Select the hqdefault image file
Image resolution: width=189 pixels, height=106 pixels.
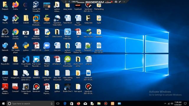point(78,6)
